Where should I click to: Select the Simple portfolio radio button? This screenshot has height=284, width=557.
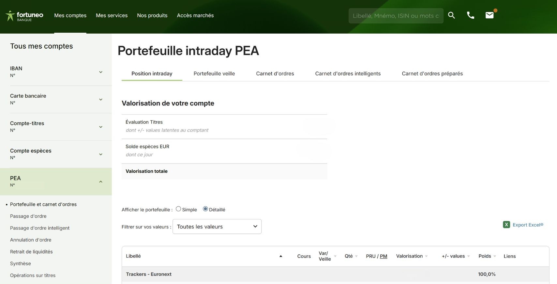(178, 209)
